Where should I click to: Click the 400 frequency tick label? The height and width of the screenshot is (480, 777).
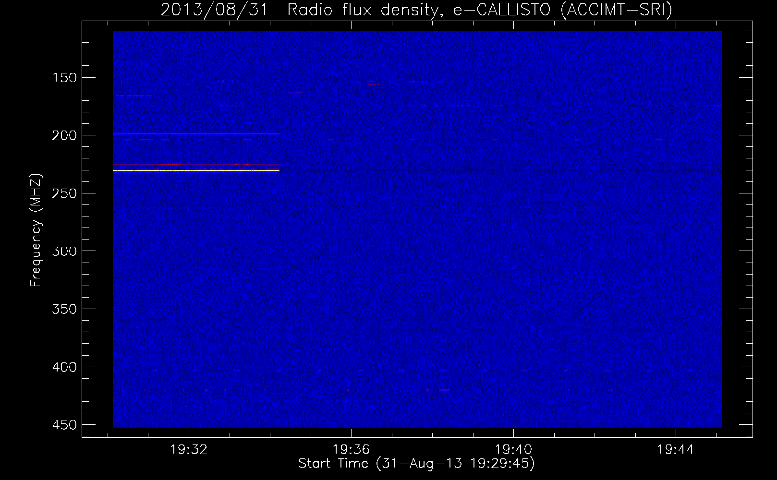tap(64, 367)
